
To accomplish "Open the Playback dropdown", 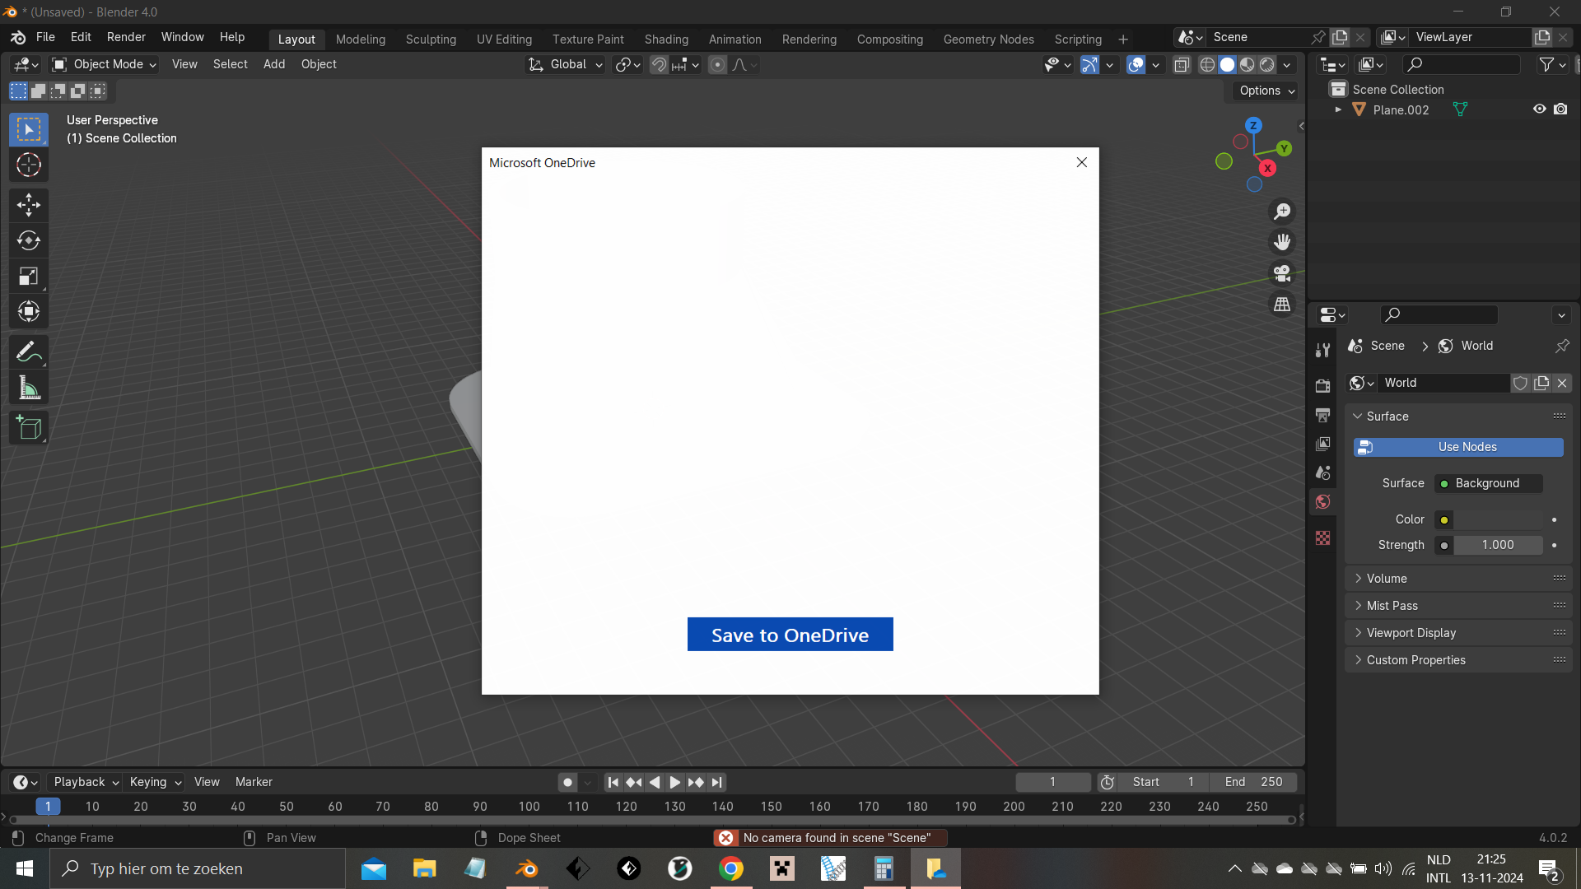I will [86, 783].
